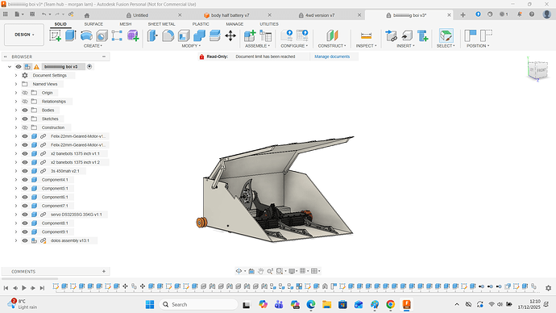The height and width of the screenshot is (313, 556).
Task: Click the Home tab icon
Action: [x=87, y=15]
